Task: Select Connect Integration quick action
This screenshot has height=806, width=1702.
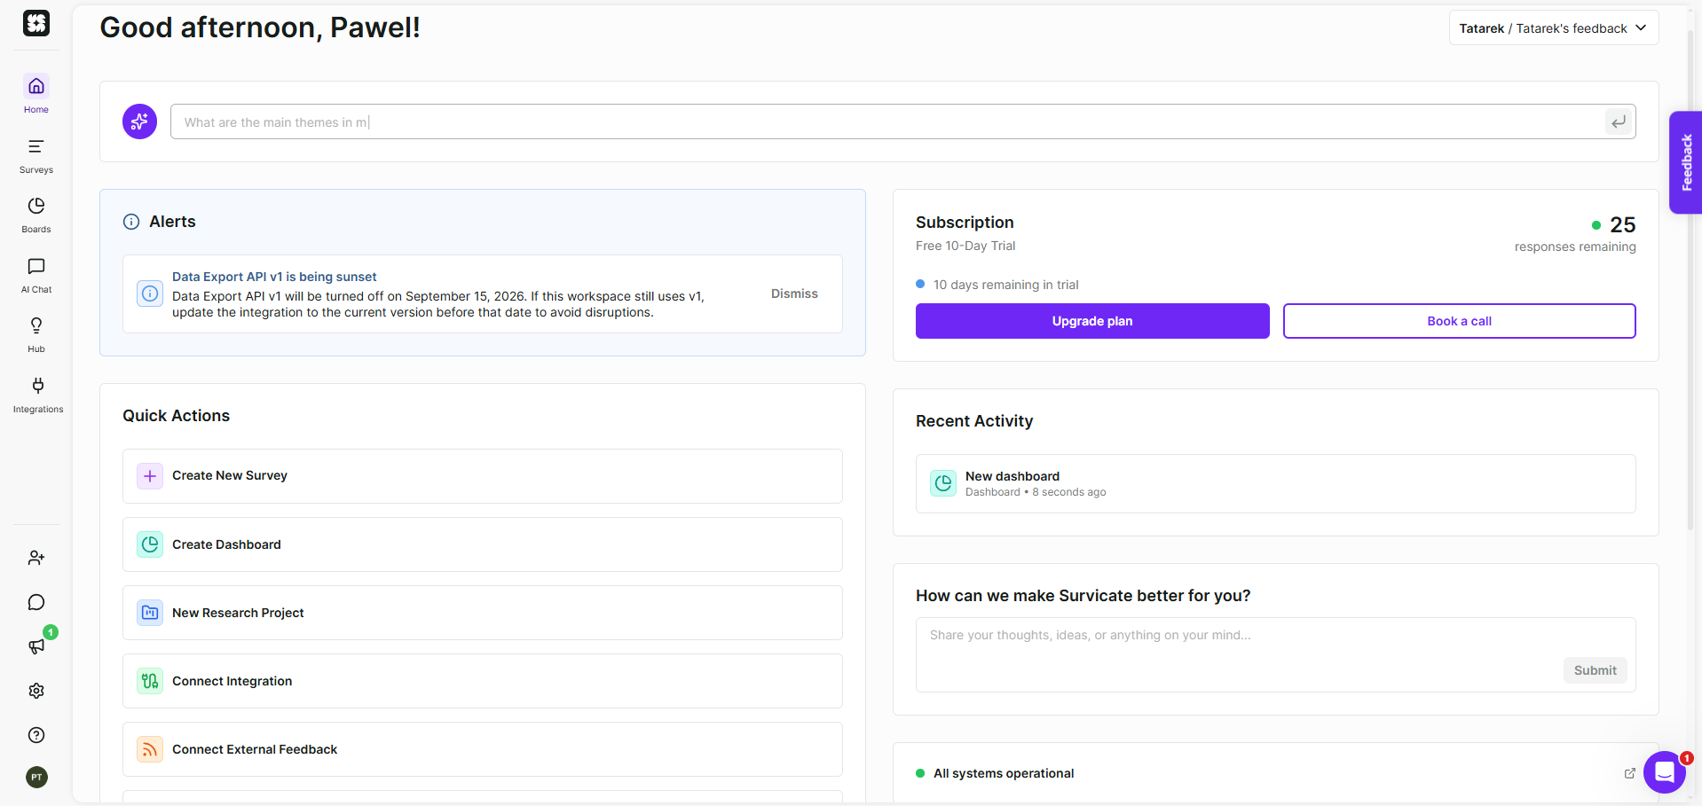Action: click(x=483, y=681)
